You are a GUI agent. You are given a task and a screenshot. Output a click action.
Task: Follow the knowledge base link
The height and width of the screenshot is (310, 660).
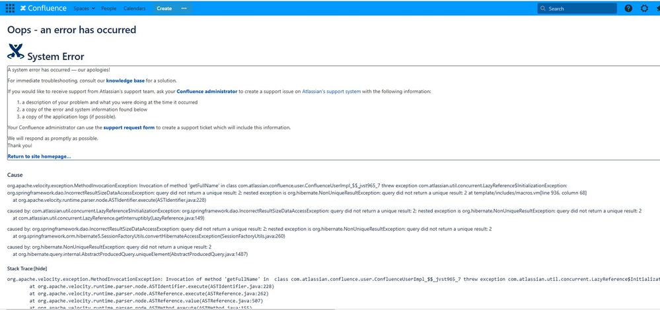126,80
